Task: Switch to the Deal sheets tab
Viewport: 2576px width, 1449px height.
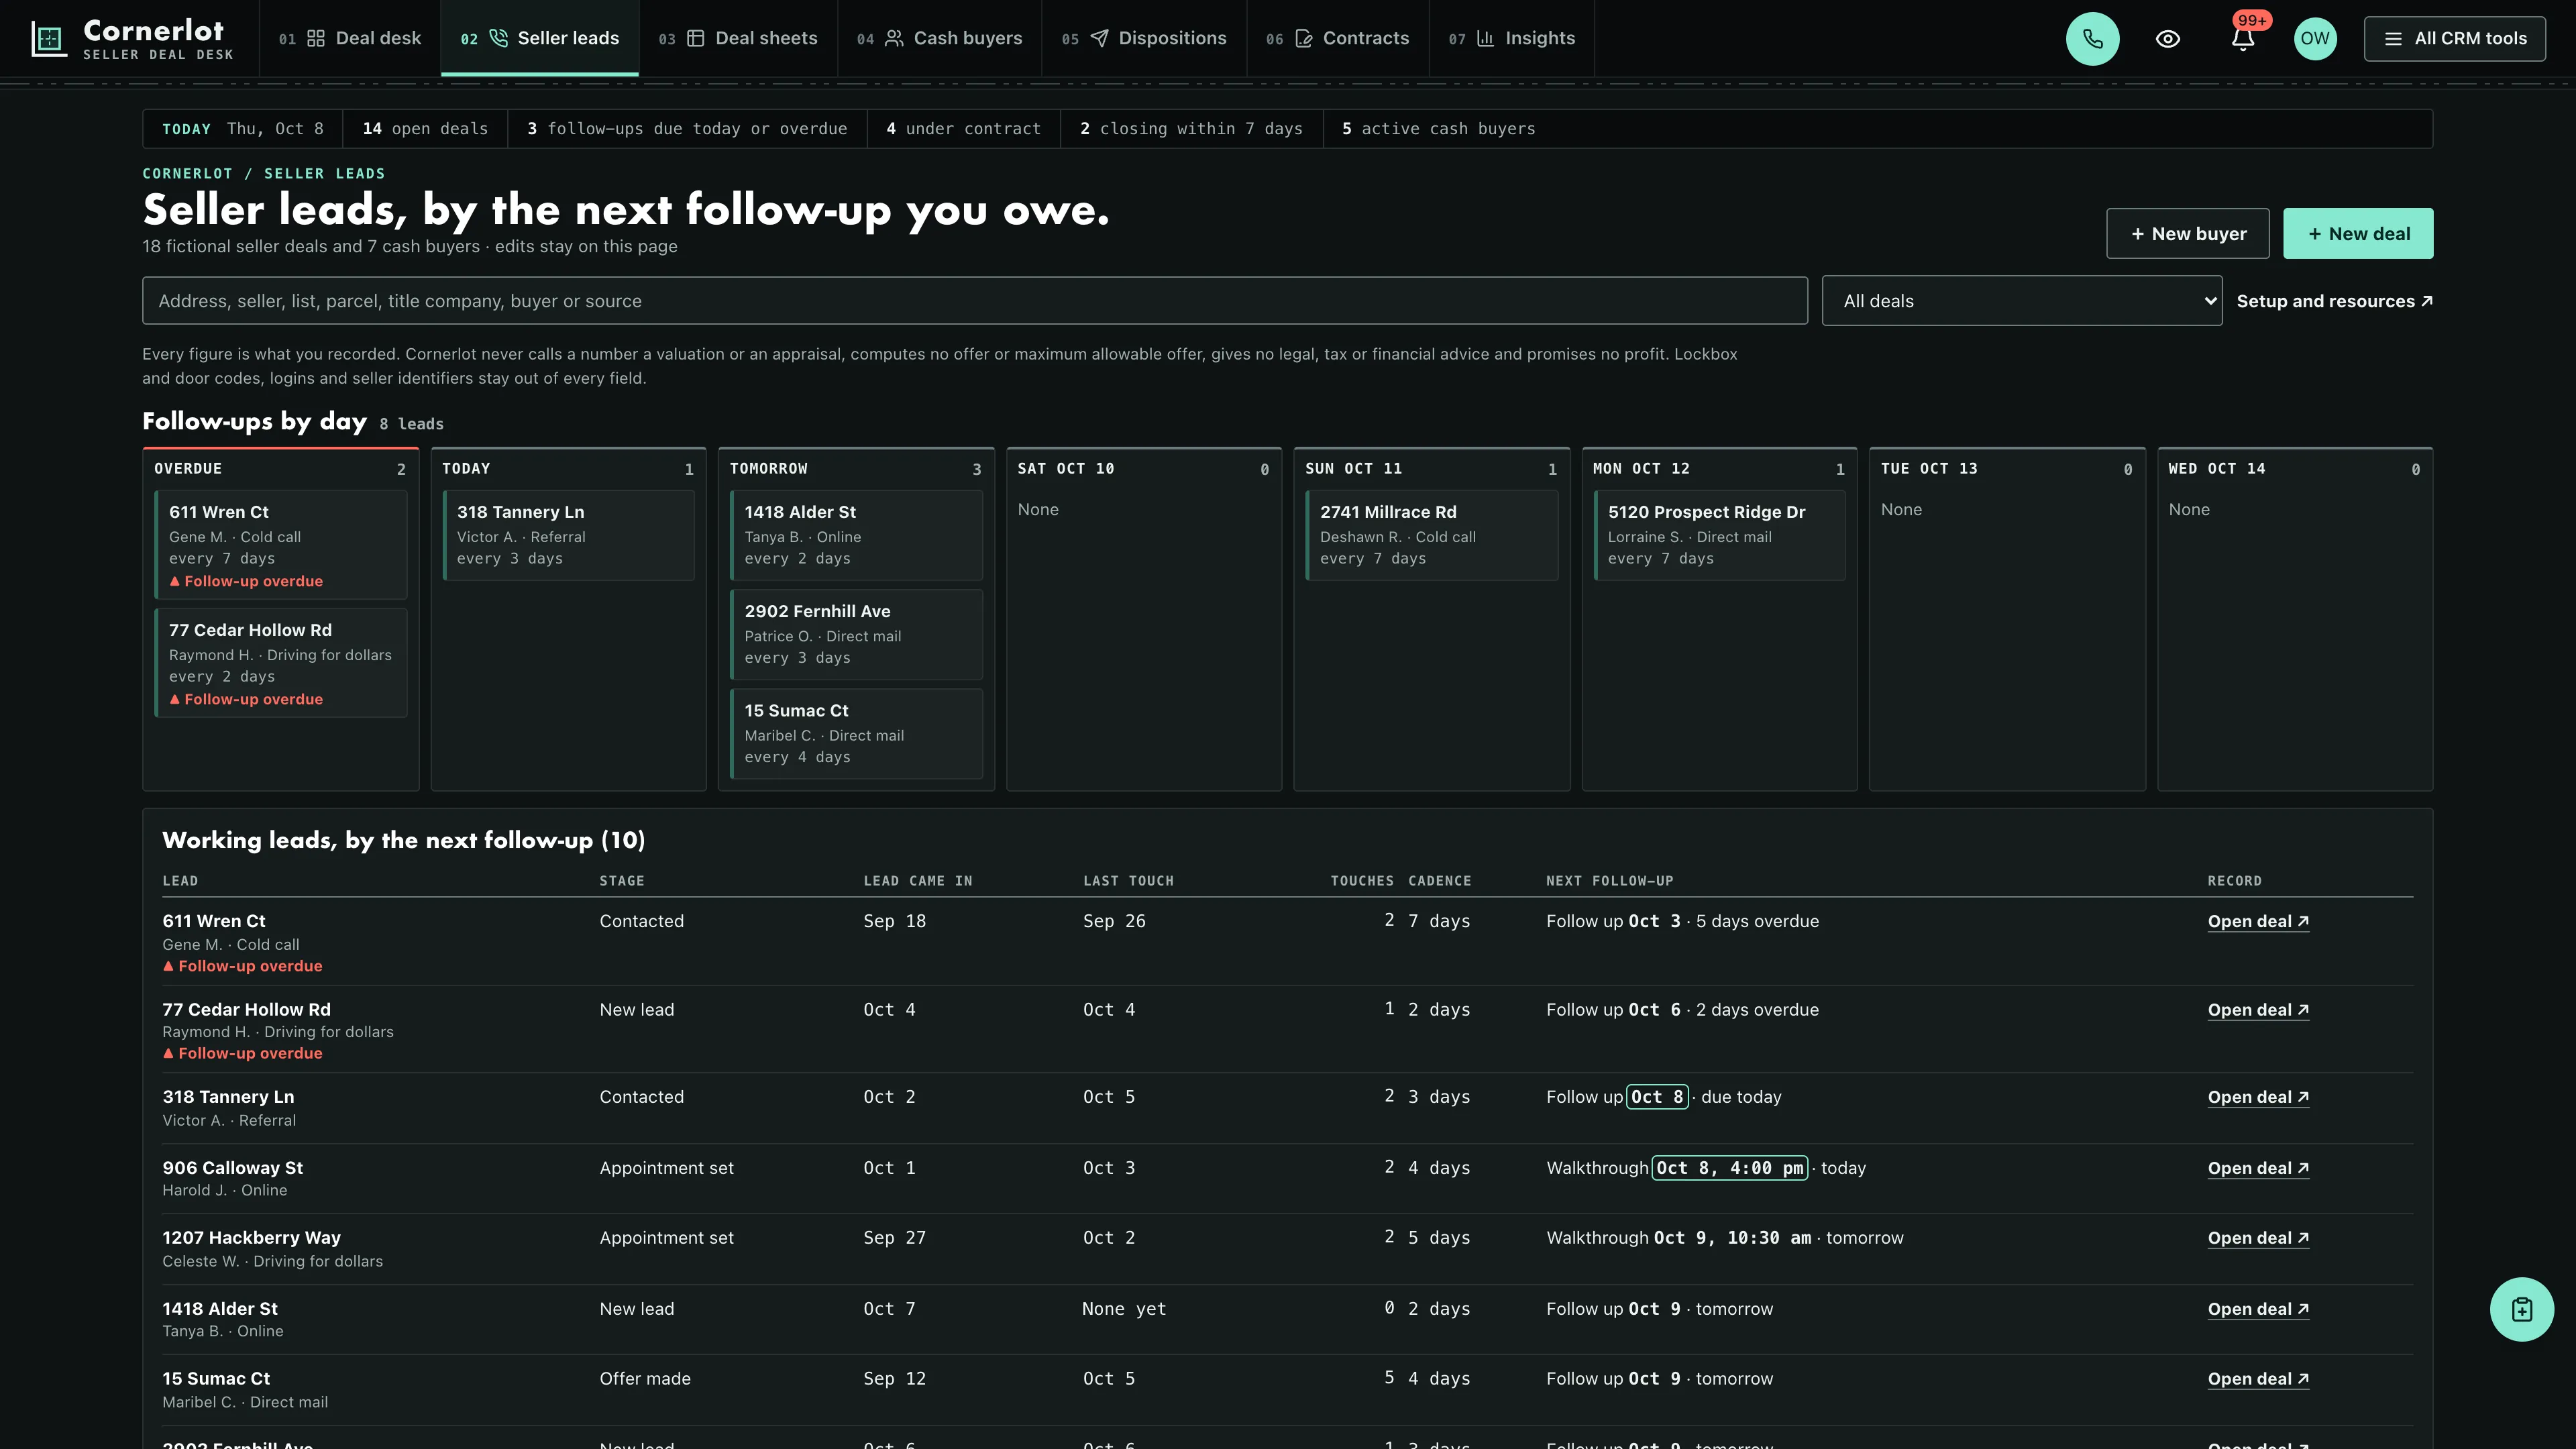Action: [738, 38]
